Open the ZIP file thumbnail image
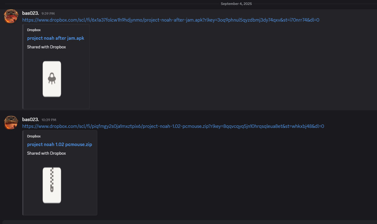 pos(52,185)
